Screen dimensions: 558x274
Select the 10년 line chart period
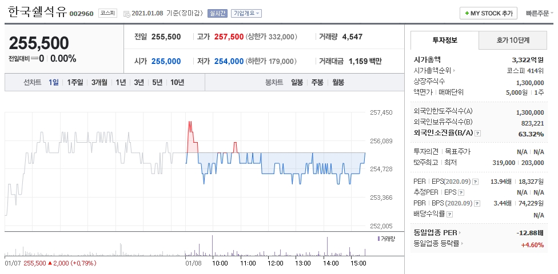(177, 82)
